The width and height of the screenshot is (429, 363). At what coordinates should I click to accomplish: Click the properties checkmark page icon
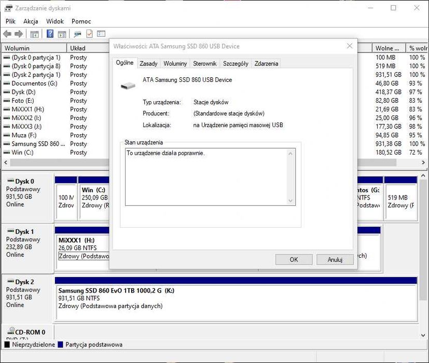[89, 34]
